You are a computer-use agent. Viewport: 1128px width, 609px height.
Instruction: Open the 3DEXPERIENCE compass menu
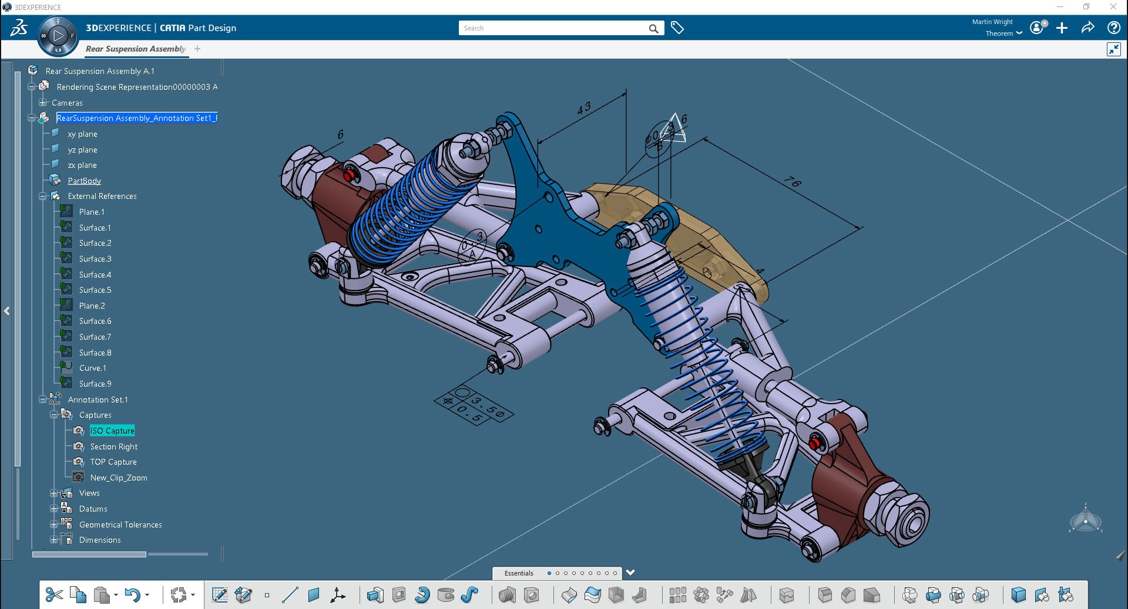[57, 35]
